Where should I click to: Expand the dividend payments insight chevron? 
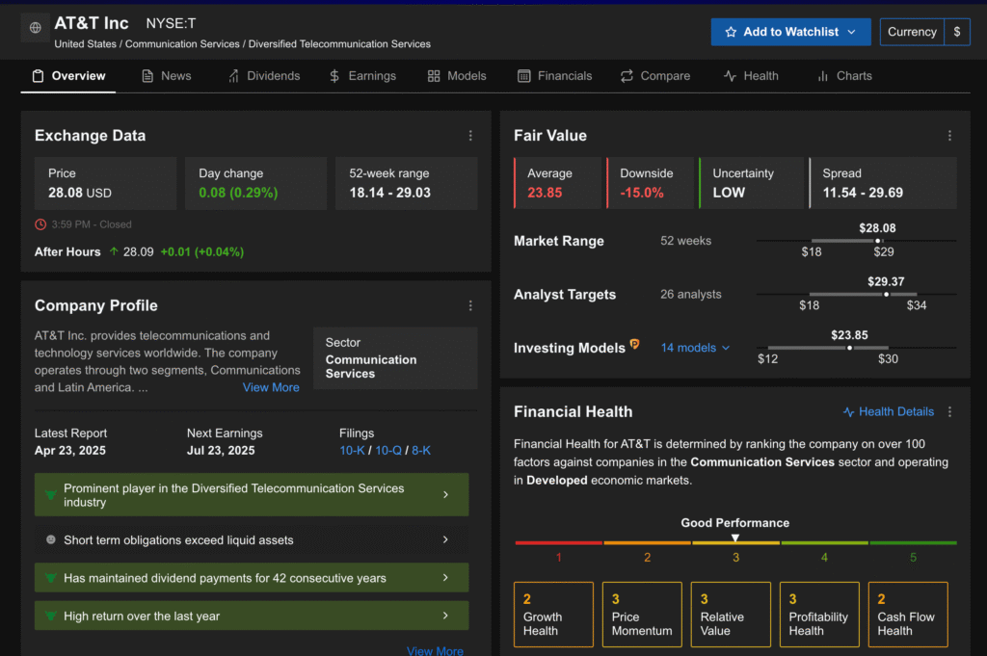pos(445,578)
